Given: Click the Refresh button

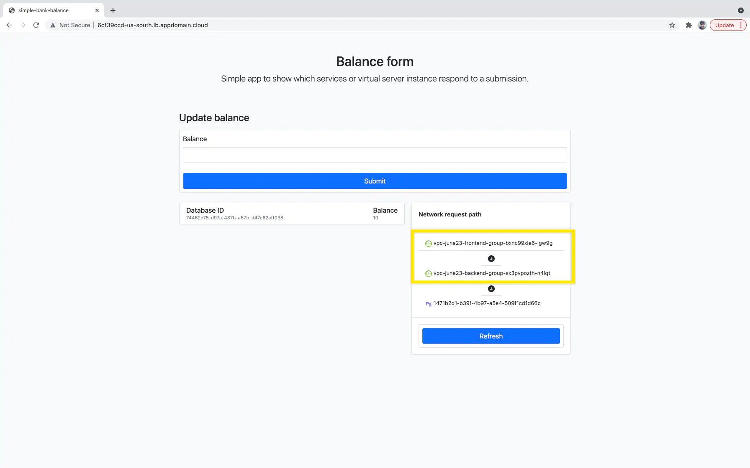Looking at the screenshot, I should pos(491,336).
